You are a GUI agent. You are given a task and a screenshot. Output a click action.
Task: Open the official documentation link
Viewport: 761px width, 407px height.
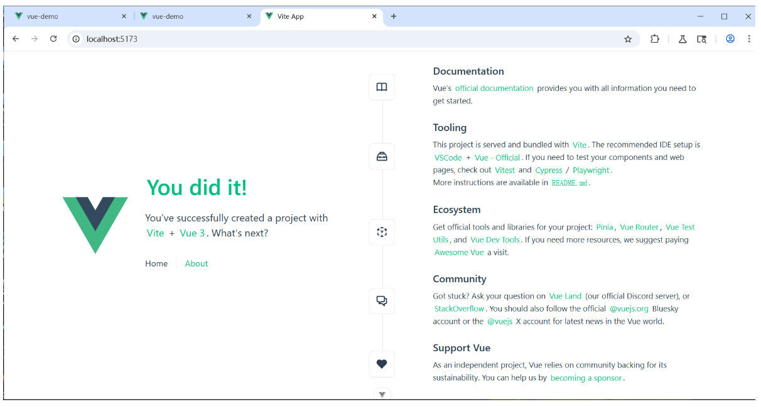pos(494,88)
